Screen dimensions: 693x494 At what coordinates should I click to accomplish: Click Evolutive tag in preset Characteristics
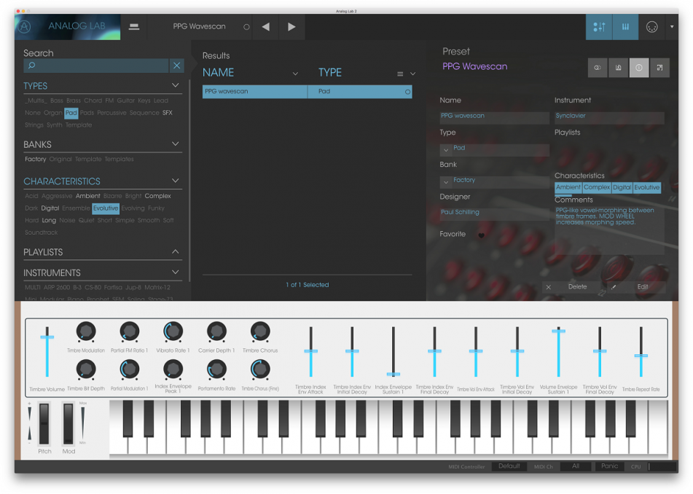(x=646, y=187)
